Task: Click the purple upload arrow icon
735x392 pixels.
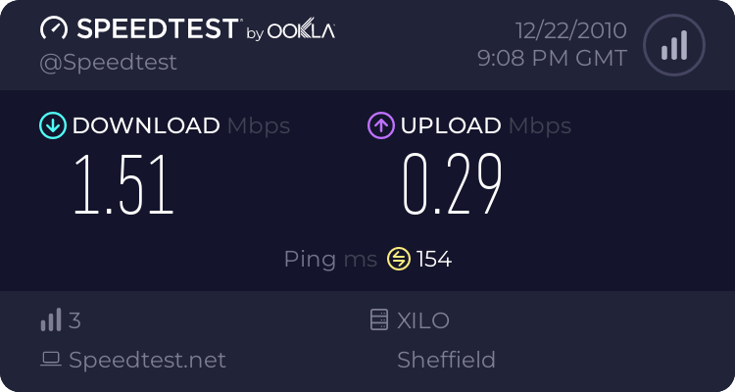Action: pyautogui.click(x=380, y=125)
